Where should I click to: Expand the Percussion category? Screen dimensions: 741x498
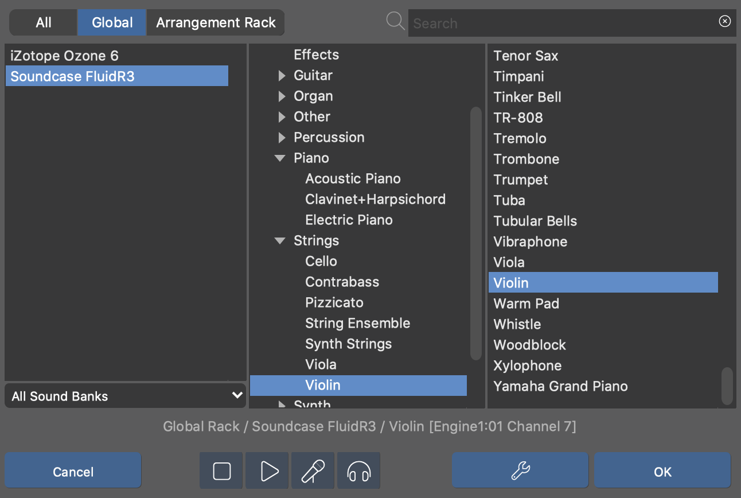pyautogui.click(x=282, y=138)
